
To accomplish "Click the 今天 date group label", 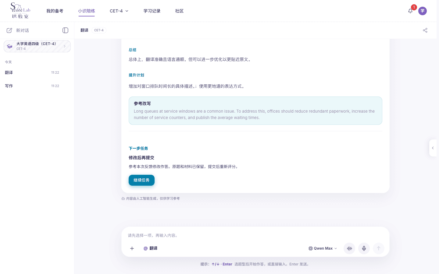I will coord(8,62).
